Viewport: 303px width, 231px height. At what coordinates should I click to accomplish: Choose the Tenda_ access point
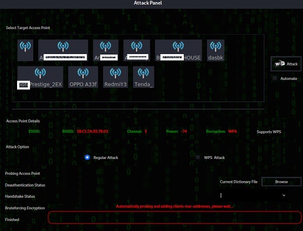[x=143, y=77]
